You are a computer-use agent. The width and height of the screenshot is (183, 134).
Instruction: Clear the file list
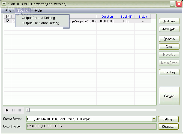click(x=169, y=47)
